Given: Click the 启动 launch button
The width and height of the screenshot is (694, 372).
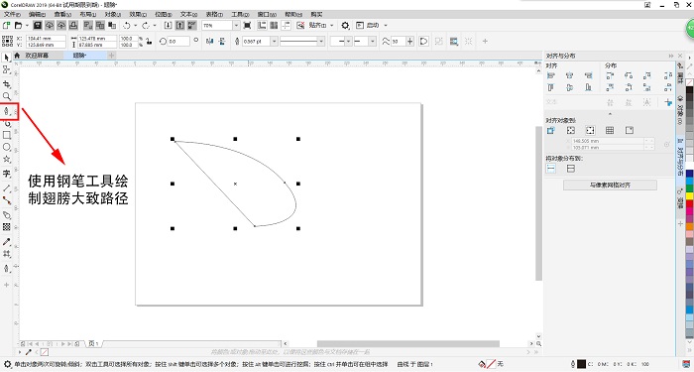Looking at the screenshot, I should [372, 25].
